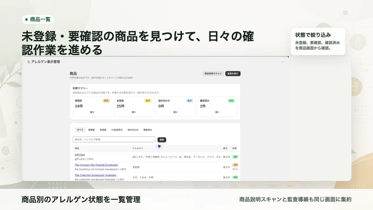Viewport: 373px width, 210px height.
Task: Open The Collection Snowboard: Hydrogen link
Action: (96, 175)
